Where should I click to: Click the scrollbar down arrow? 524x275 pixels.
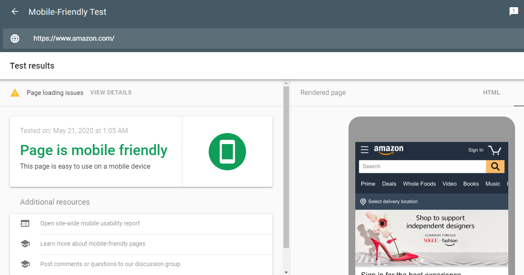[286, 272]
